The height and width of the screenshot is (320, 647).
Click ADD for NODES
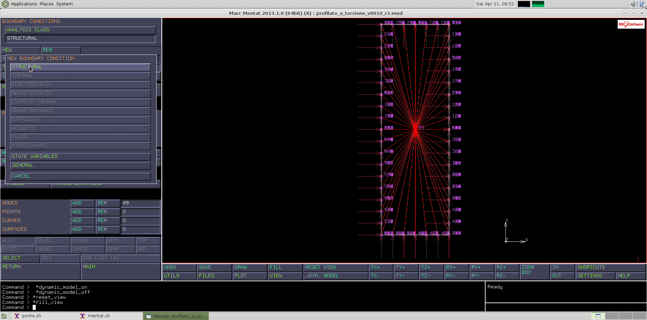click(83, 203)
